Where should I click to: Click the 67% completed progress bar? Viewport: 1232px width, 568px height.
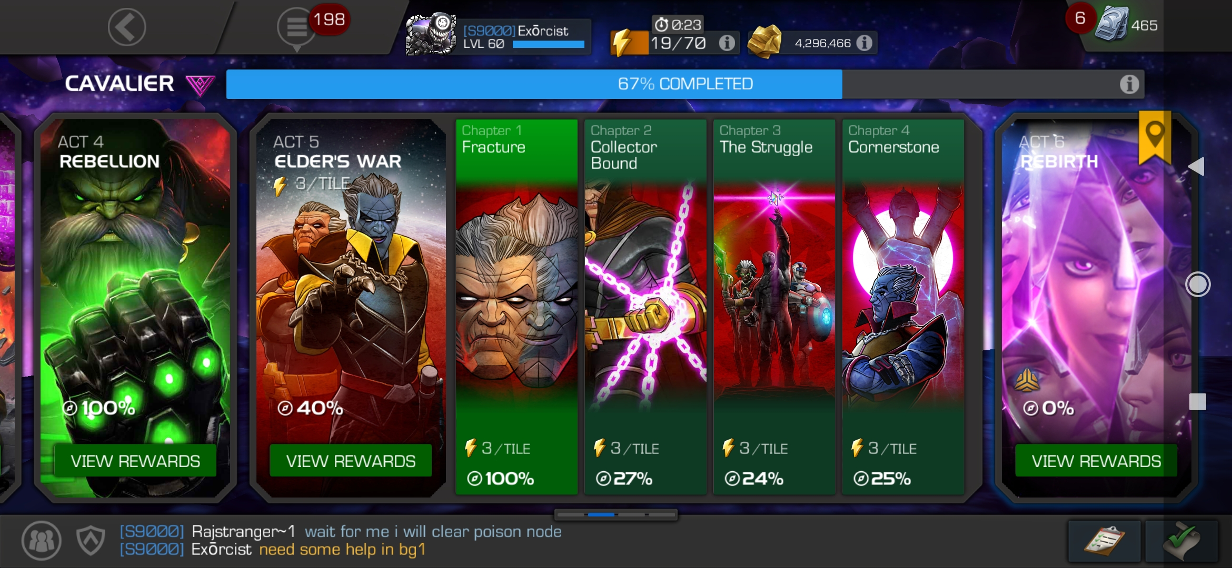pos(685,84)
